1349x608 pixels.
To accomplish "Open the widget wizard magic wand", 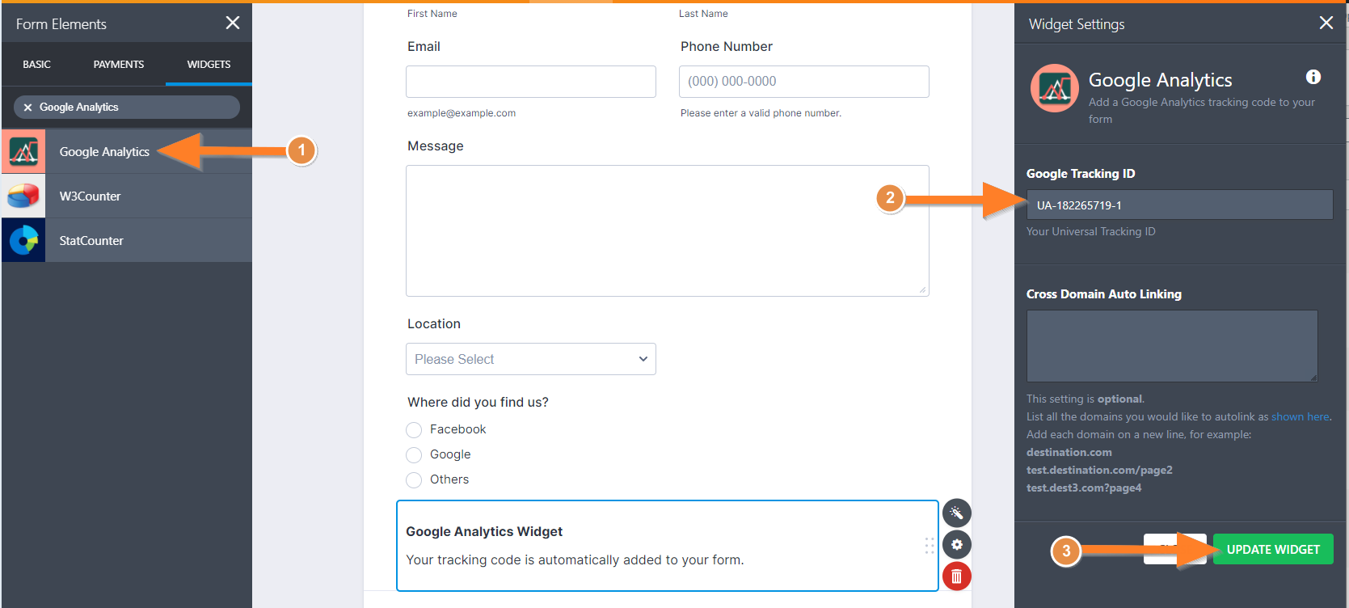I will coord(956,513).
